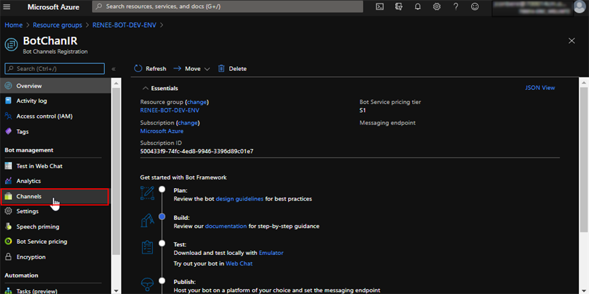The image size is (589, 294).
Task: Open Resource groups breadcrumb
Action: [58, 25]
